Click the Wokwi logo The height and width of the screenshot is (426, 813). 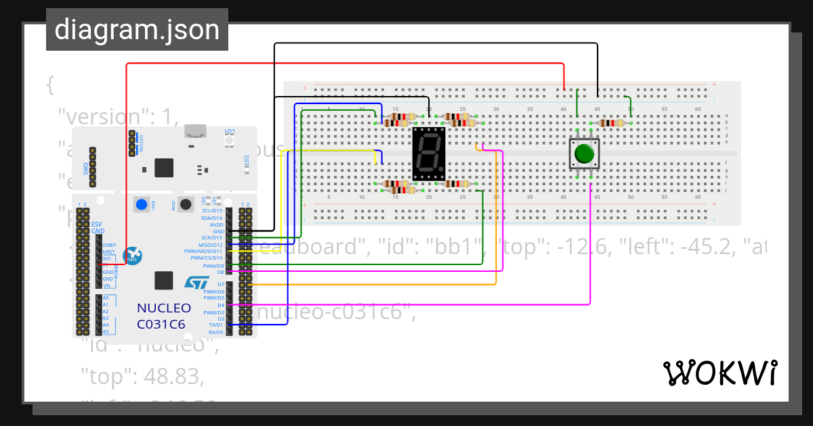pyautogui.click(x=722, y=373)
